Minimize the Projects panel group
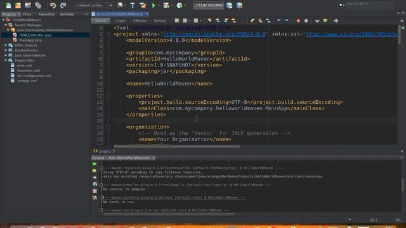The height and width of the screenshot is (228, 406). (86, 14)
